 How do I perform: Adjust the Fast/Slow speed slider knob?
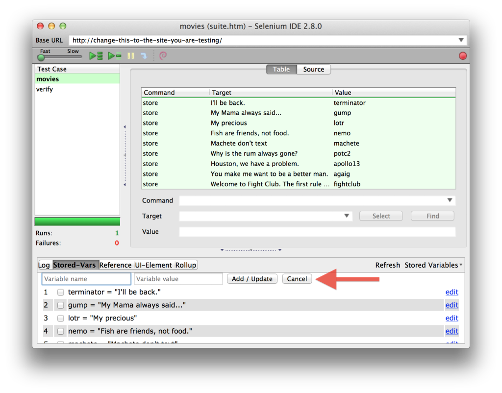pos(41,58)
